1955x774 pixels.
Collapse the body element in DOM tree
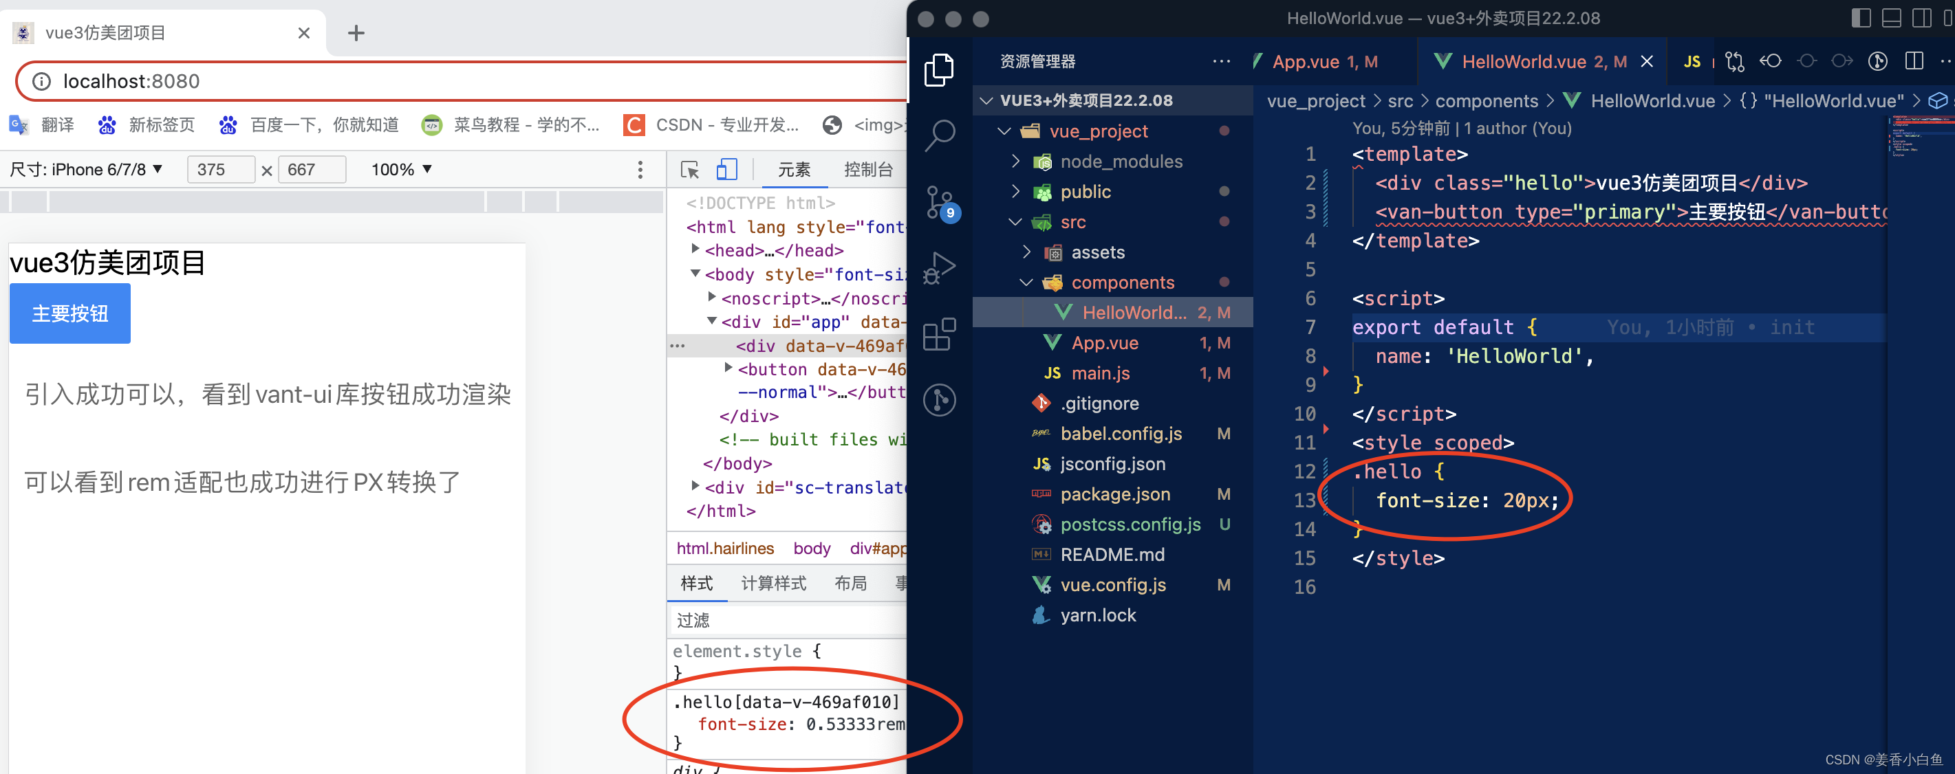tap(695, 273)
